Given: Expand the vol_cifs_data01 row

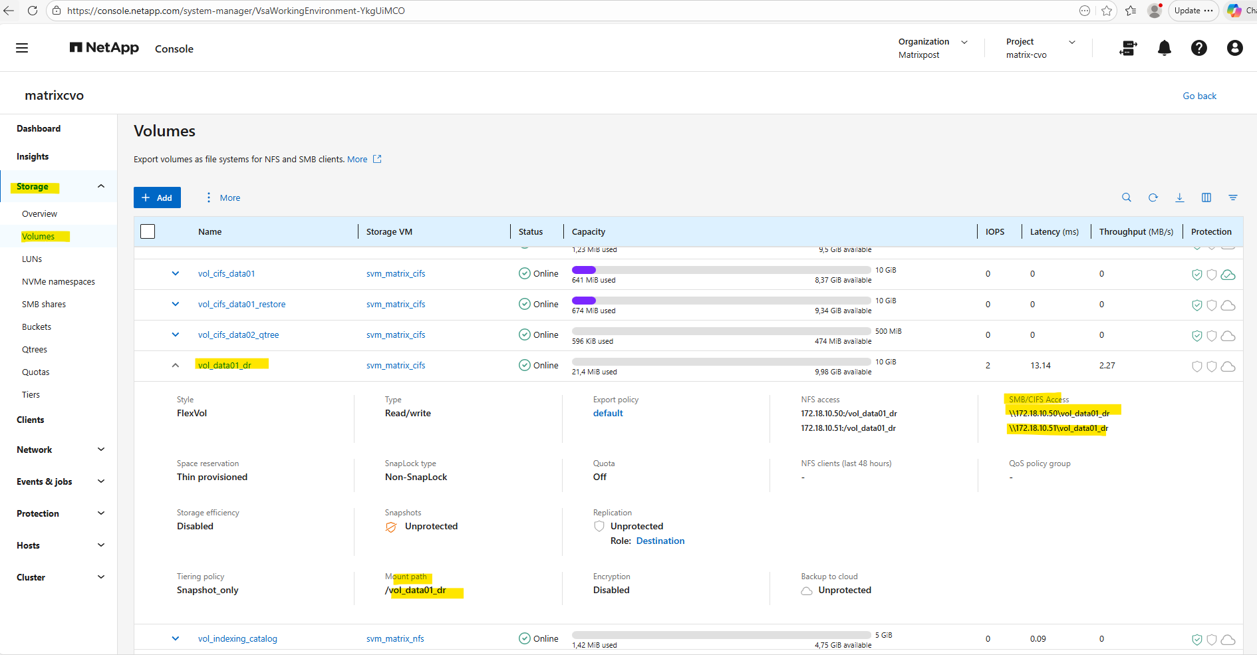Looking at the screenshot, I should [x=176, y=273].
